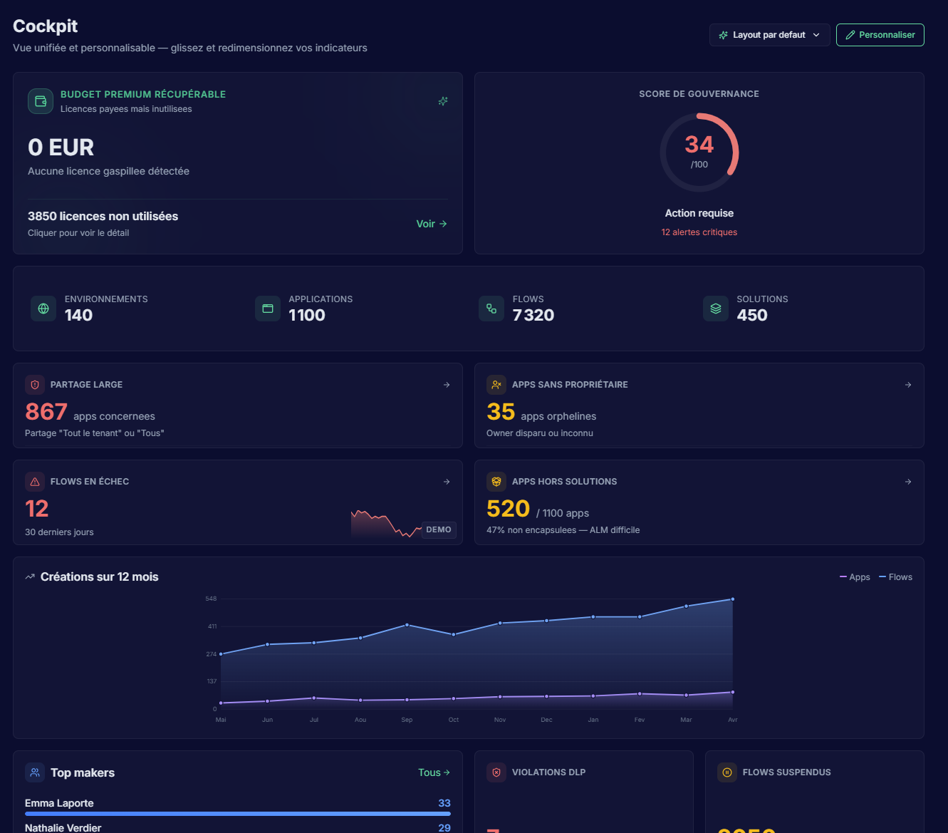Click the Solutions layers icon
948x833 pixels.
click(715, 309)
